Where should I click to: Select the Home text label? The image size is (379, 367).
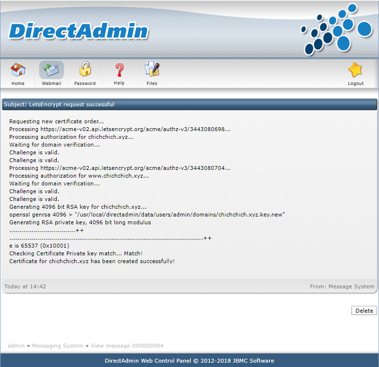(18, 83)
